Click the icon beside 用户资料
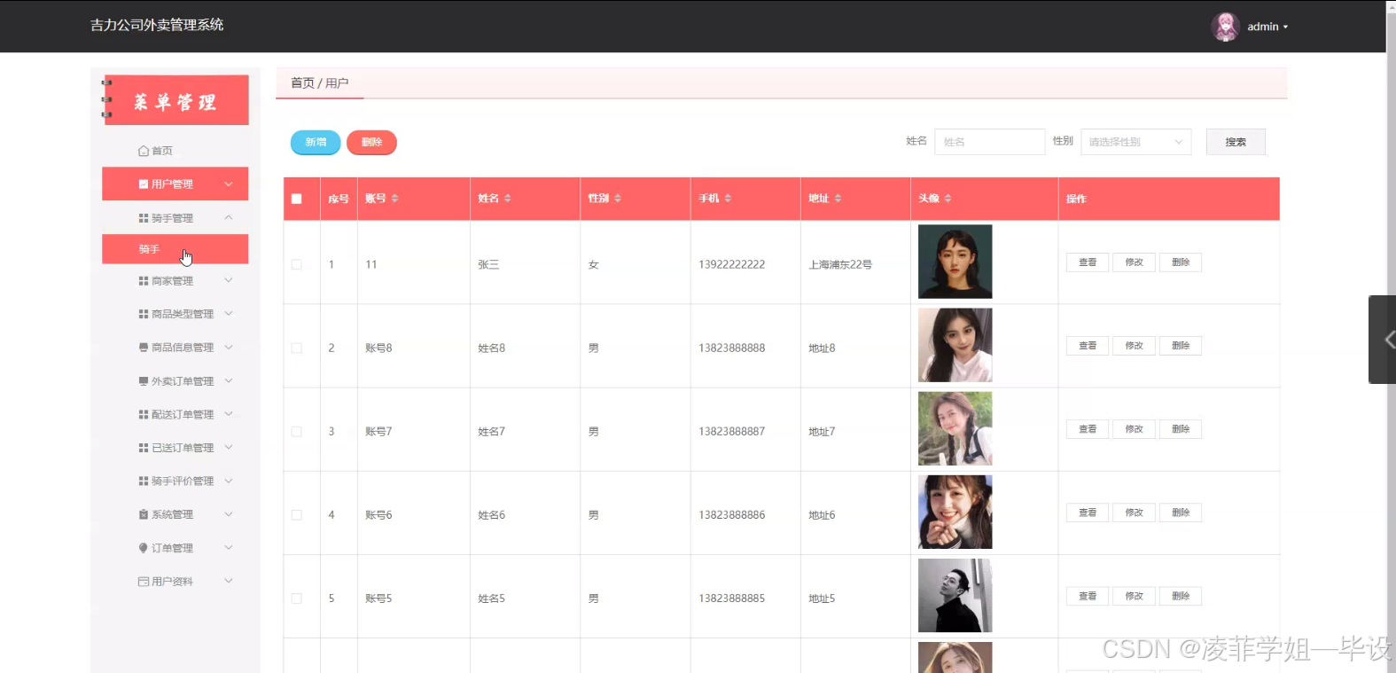Image resolution: width=1396 pixels, height=673 pixels. tap(144, 582)
